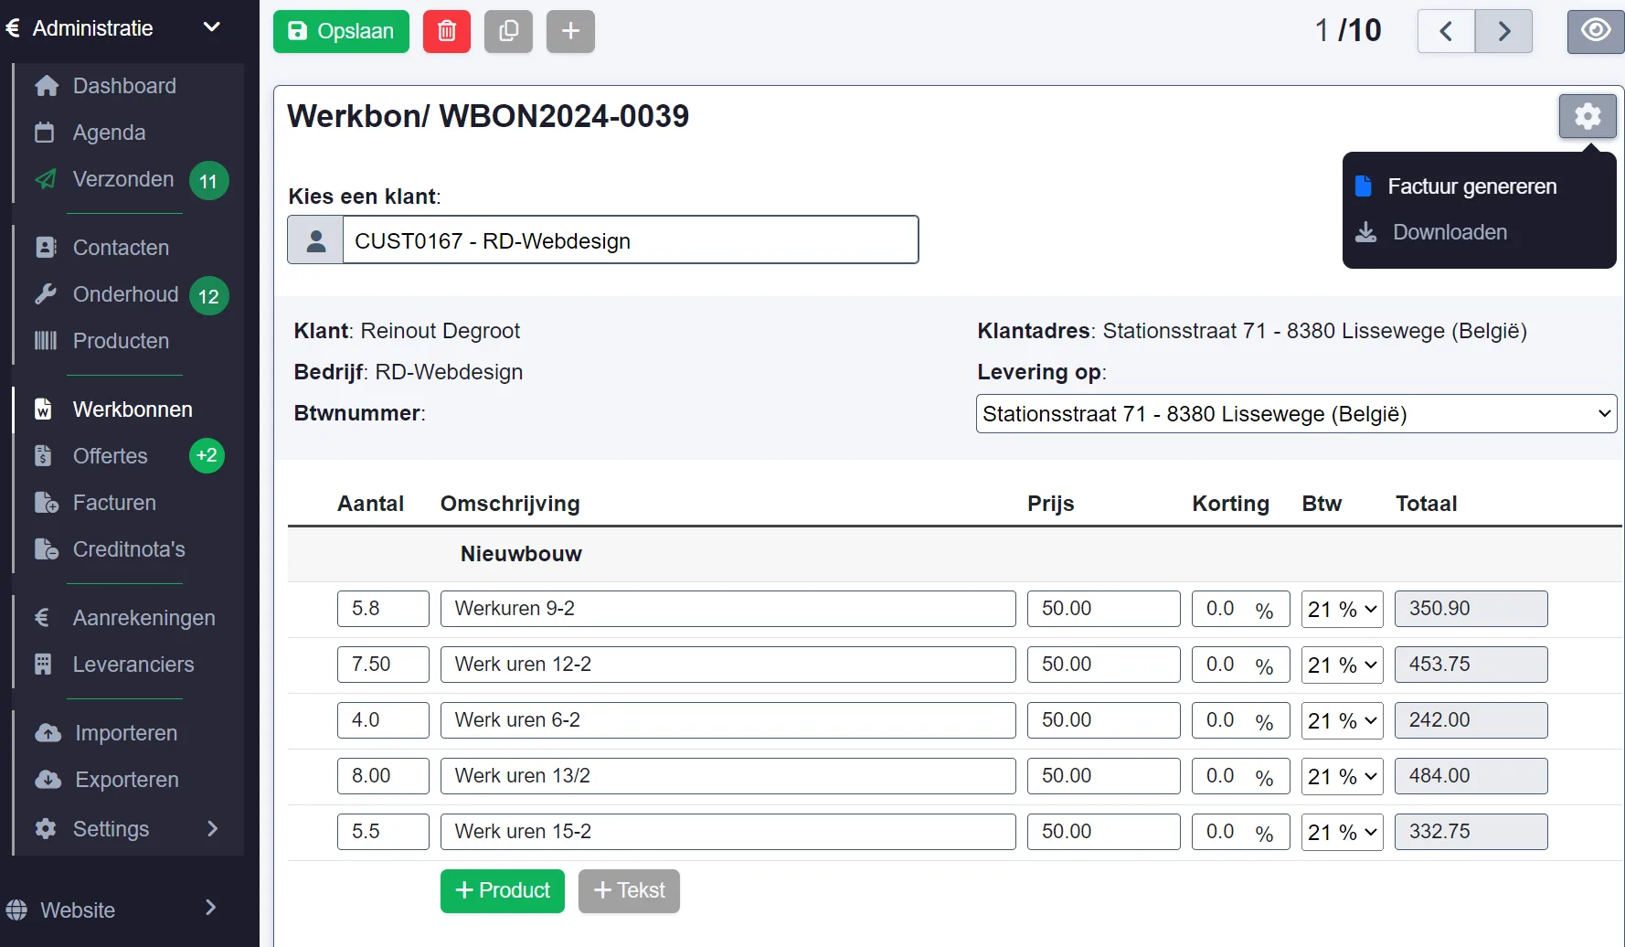
Task: Expand the Settings sidebar submenu
Action: (x=212, y=829)
